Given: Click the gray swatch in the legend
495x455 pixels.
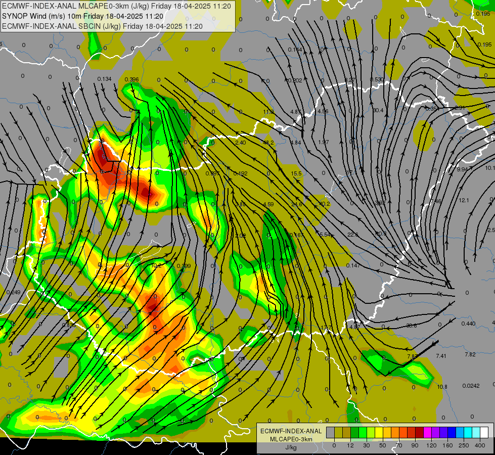Looking at the screenshot, I should point(331,433).
